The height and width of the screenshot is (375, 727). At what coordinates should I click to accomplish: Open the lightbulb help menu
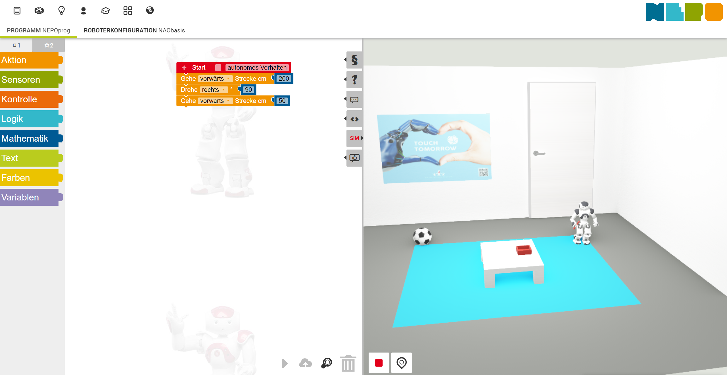[61, 11]
